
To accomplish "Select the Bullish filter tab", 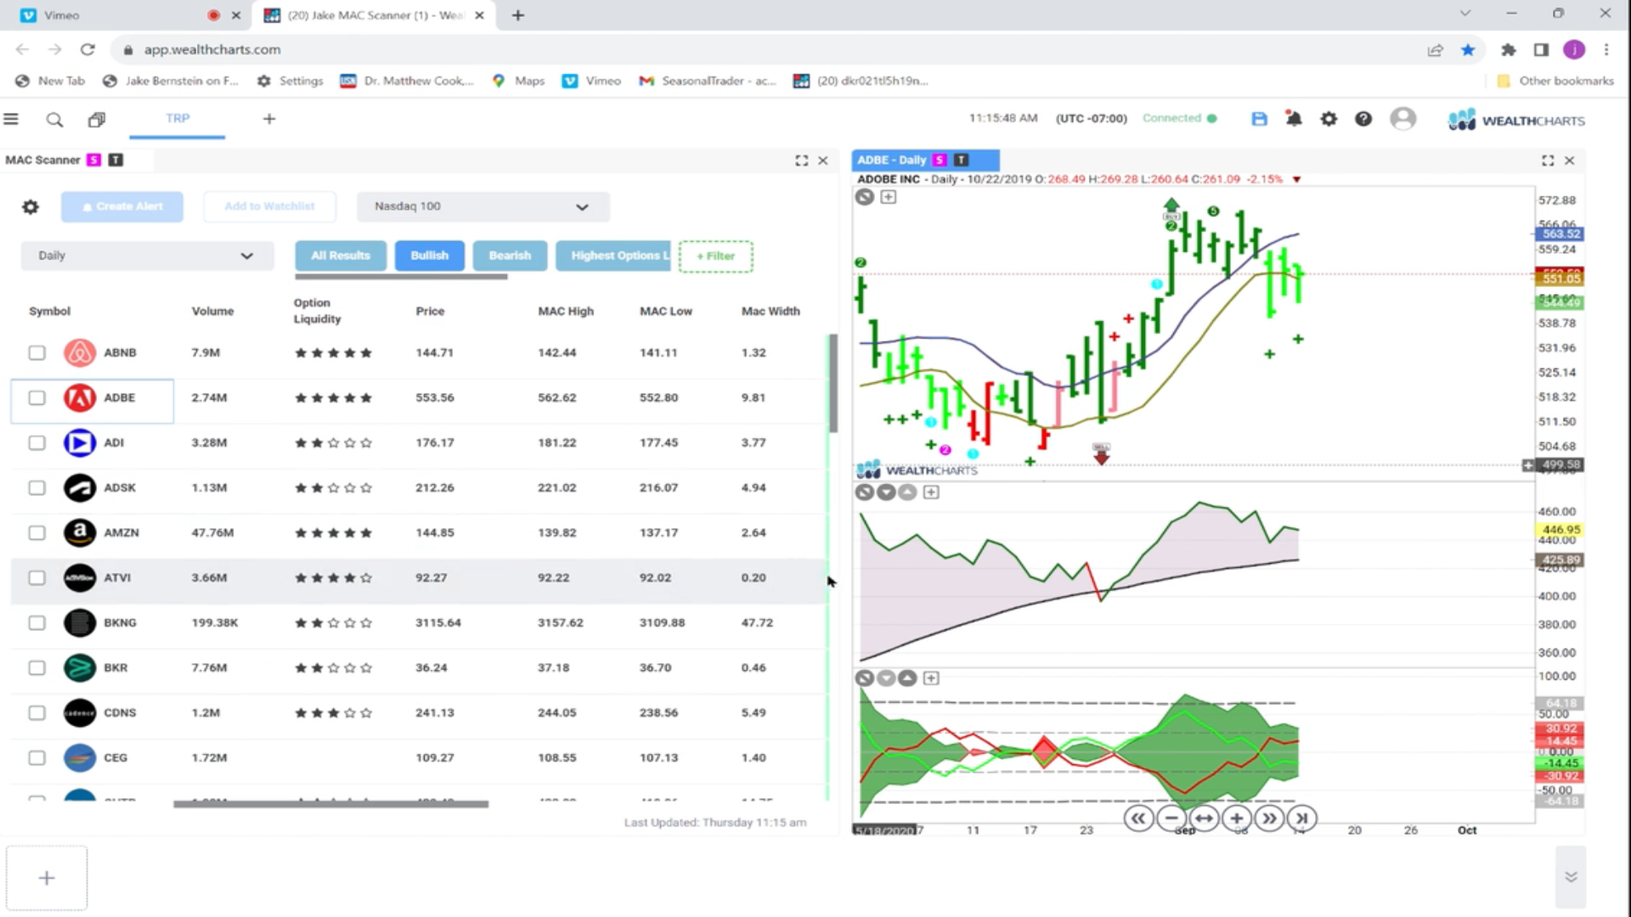I will [429, 256].
